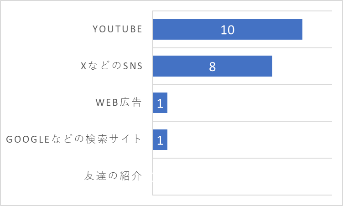The width and height of the screenshot is (343, 206).
Task: Select the data label 8
Action: pyautogui.click(x=213, y=67)
